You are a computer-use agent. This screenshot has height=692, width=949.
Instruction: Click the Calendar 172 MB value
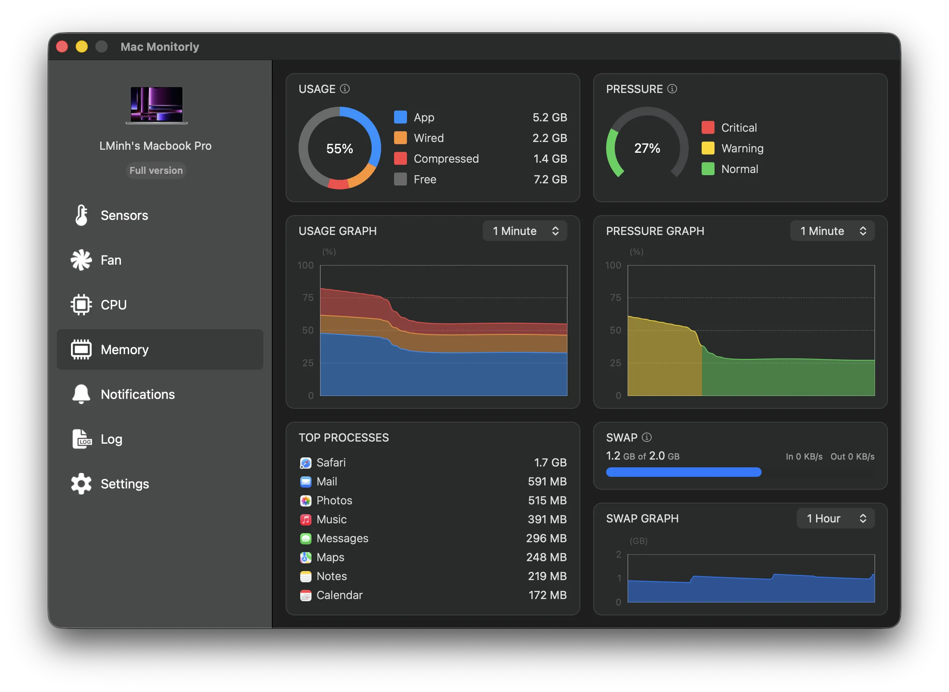[548, 595]
